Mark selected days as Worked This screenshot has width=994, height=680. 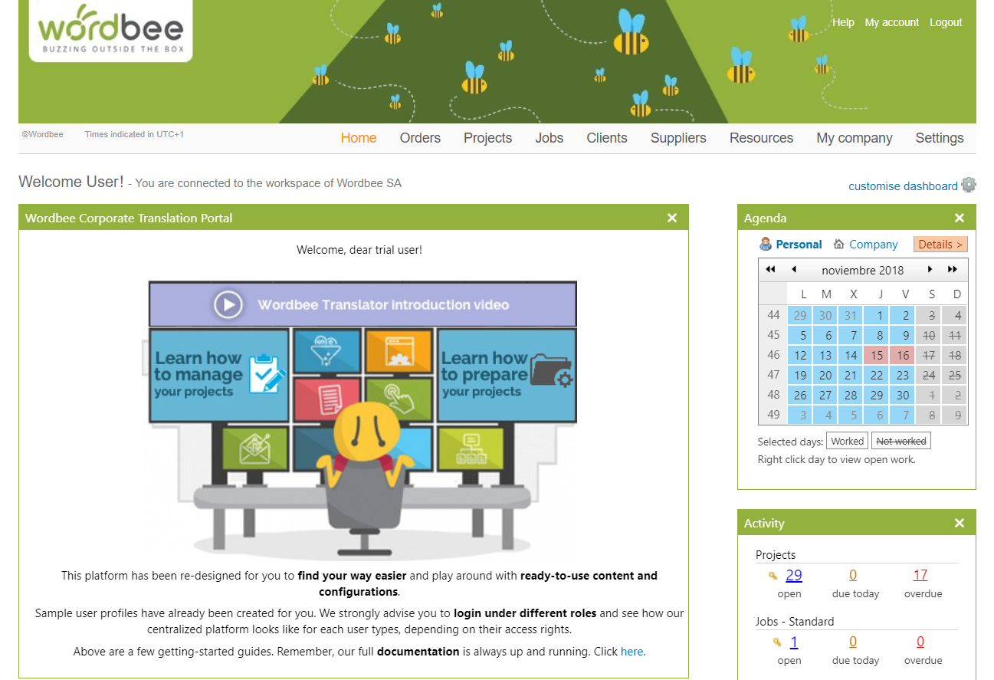[x=847, y=441]
